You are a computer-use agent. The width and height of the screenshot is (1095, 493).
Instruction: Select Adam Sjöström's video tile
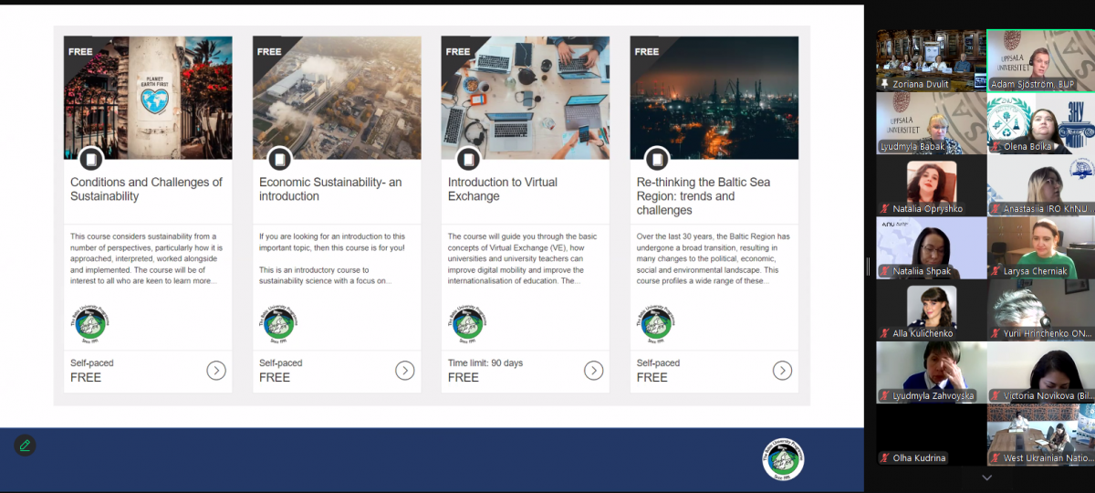[1040, 60]
